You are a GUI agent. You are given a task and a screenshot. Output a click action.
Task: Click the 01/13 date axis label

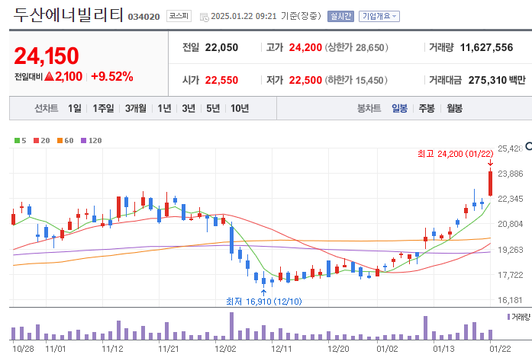[443, 349]
